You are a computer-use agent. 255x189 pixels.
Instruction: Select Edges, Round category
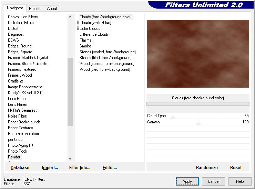[x=20, y=46]
